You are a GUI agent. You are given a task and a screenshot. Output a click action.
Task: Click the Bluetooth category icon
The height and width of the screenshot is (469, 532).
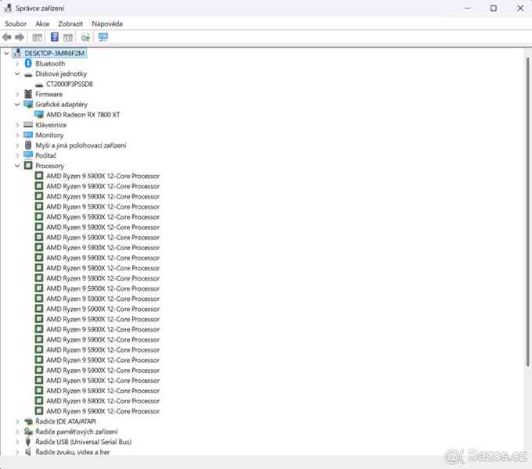pyautogui.click(x=28, y=63)
